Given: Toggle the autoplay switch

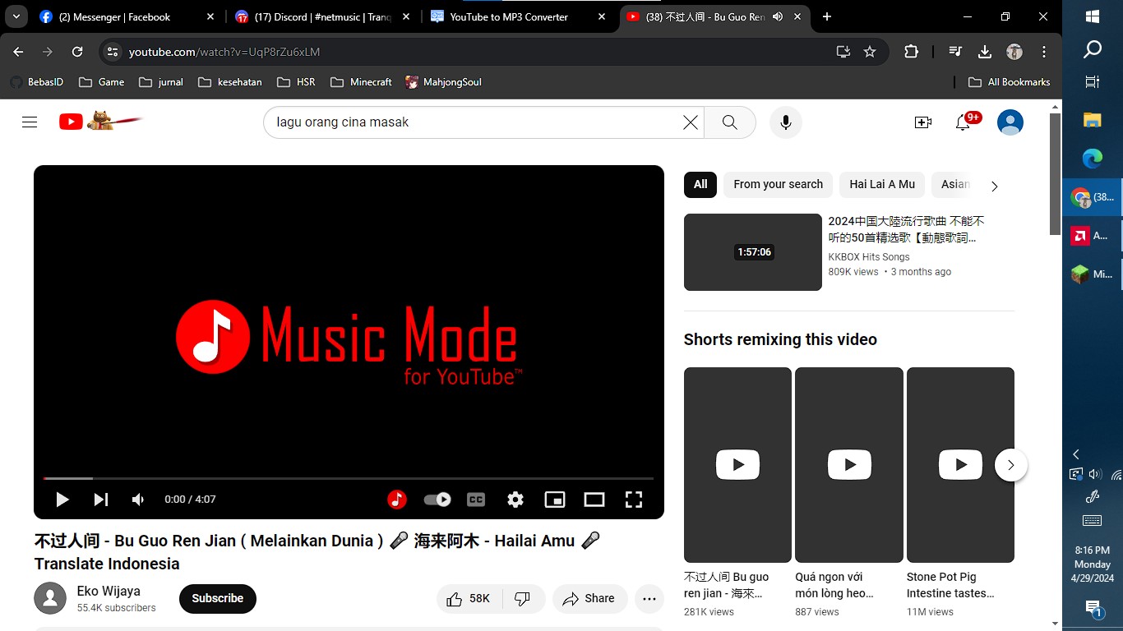Looking at the screenshot, I should [x=437, y=500].
